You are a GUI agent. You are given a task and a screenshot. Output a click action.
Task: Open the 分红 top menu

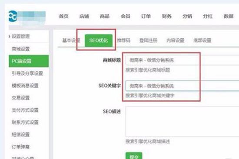click(208, 16)
